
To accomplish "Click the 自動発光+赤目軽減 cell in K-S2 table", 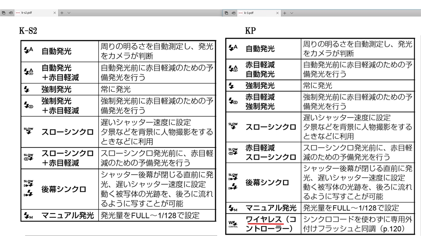I will (x=60, y=73).
